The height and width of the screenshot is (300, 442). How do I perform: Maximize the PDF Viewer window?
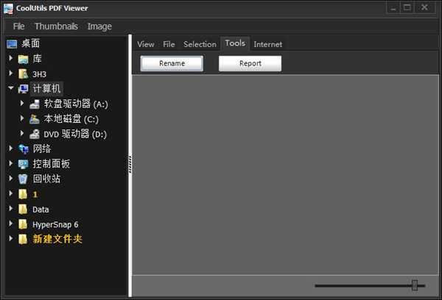pyautogui.click(x=407, y=8)
